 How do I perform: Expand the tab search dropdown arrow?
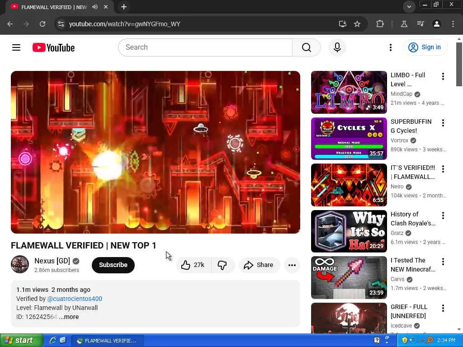[409, 7]
